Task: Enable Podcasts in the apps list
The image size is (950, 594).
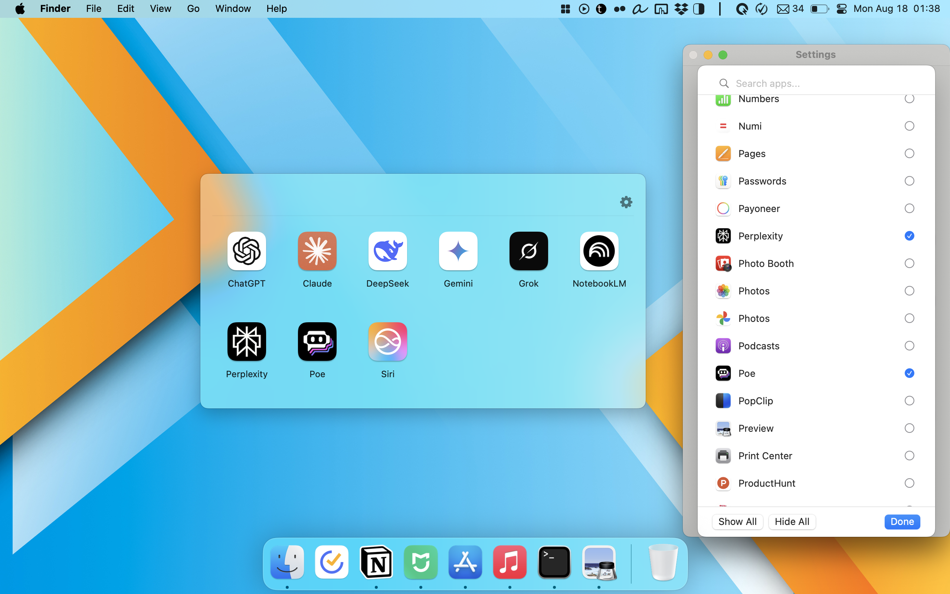Action: coord(909,346)
